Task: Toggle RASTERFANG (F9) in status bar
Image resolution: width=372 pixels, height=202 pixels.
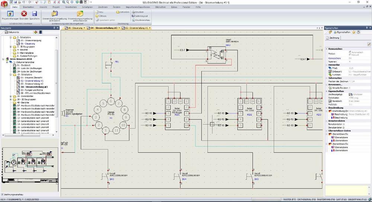Action: (x=326, y=200)
